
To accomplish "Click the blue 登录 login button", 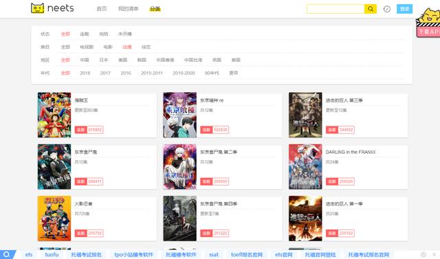I will point(404,9).
